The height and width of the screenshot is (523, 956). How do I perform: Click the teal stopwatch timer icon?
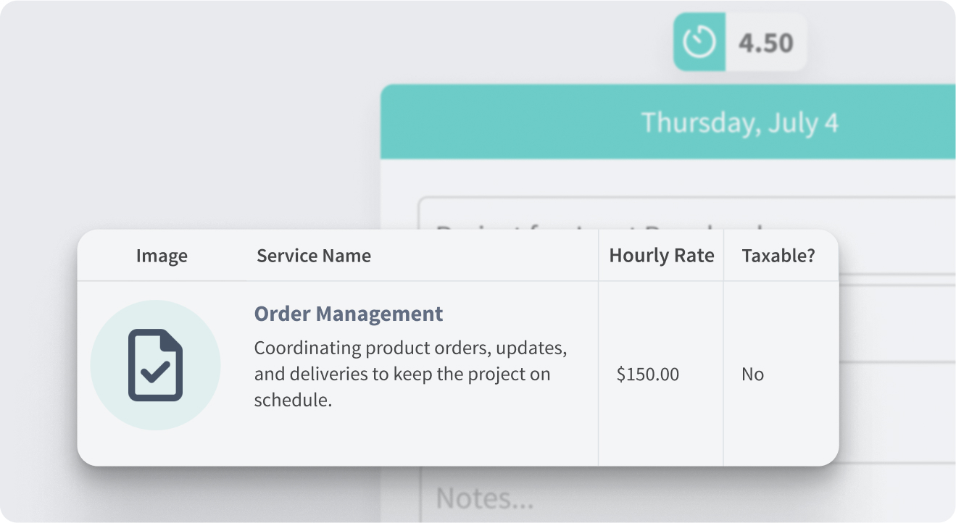pos(699,42)
